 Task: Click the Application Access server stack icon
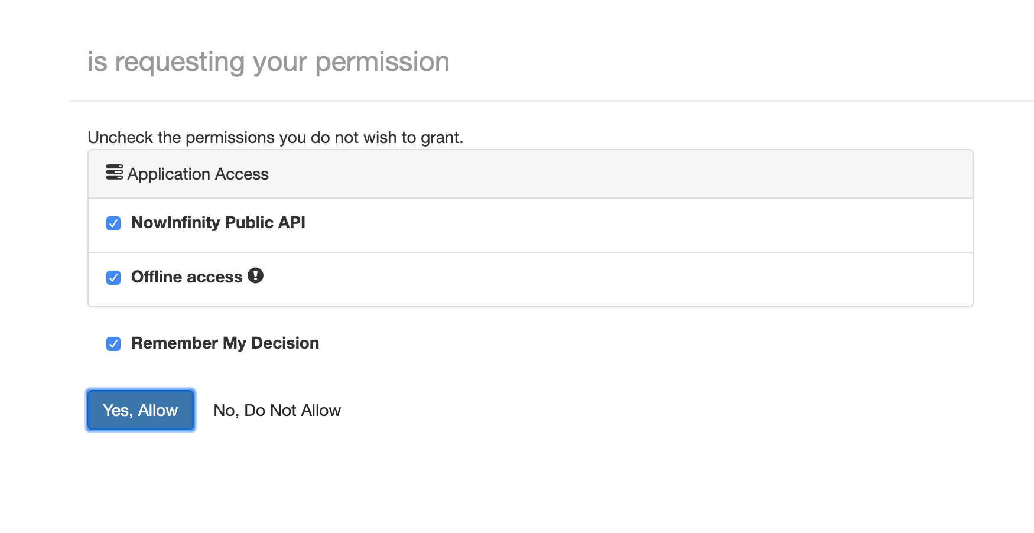[x=114, y=172]
